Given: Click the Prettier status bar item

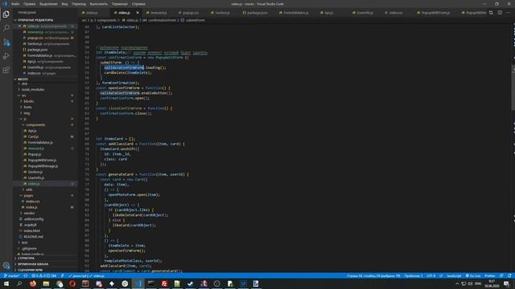Looking at the screenshot, I should pyautogui.click(x=490, y=276).
